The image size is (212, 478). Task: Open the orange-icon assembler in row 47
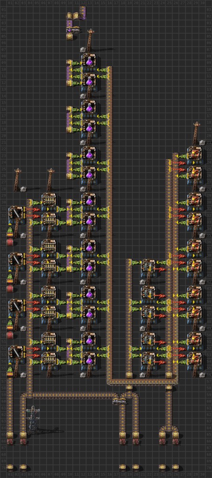coord(194,313)
